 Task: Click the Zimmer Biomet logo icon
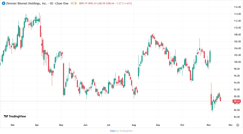(4, 3)
